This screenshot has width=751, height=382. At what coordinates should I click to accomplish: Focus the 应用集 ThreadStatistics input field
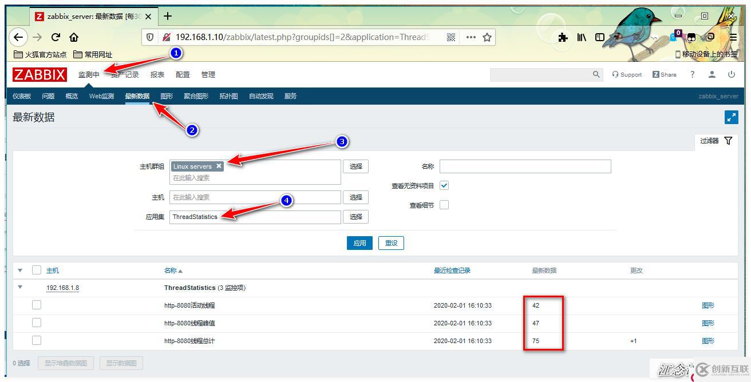coord(255,217)
